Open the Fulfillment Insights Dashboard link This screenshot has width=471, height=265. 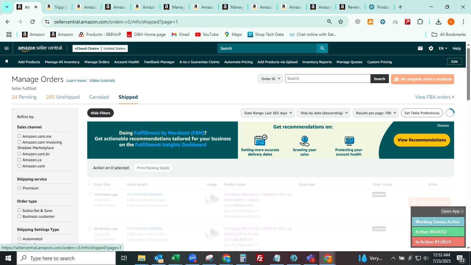point(171,145)
